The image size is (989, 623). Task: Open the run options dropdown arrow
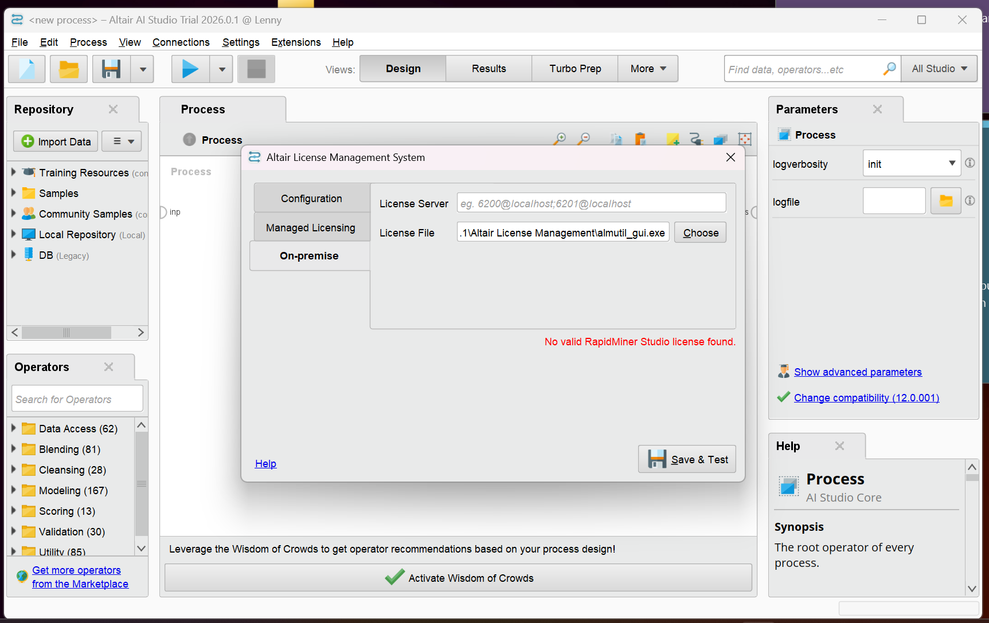click(x=222, y=69)
